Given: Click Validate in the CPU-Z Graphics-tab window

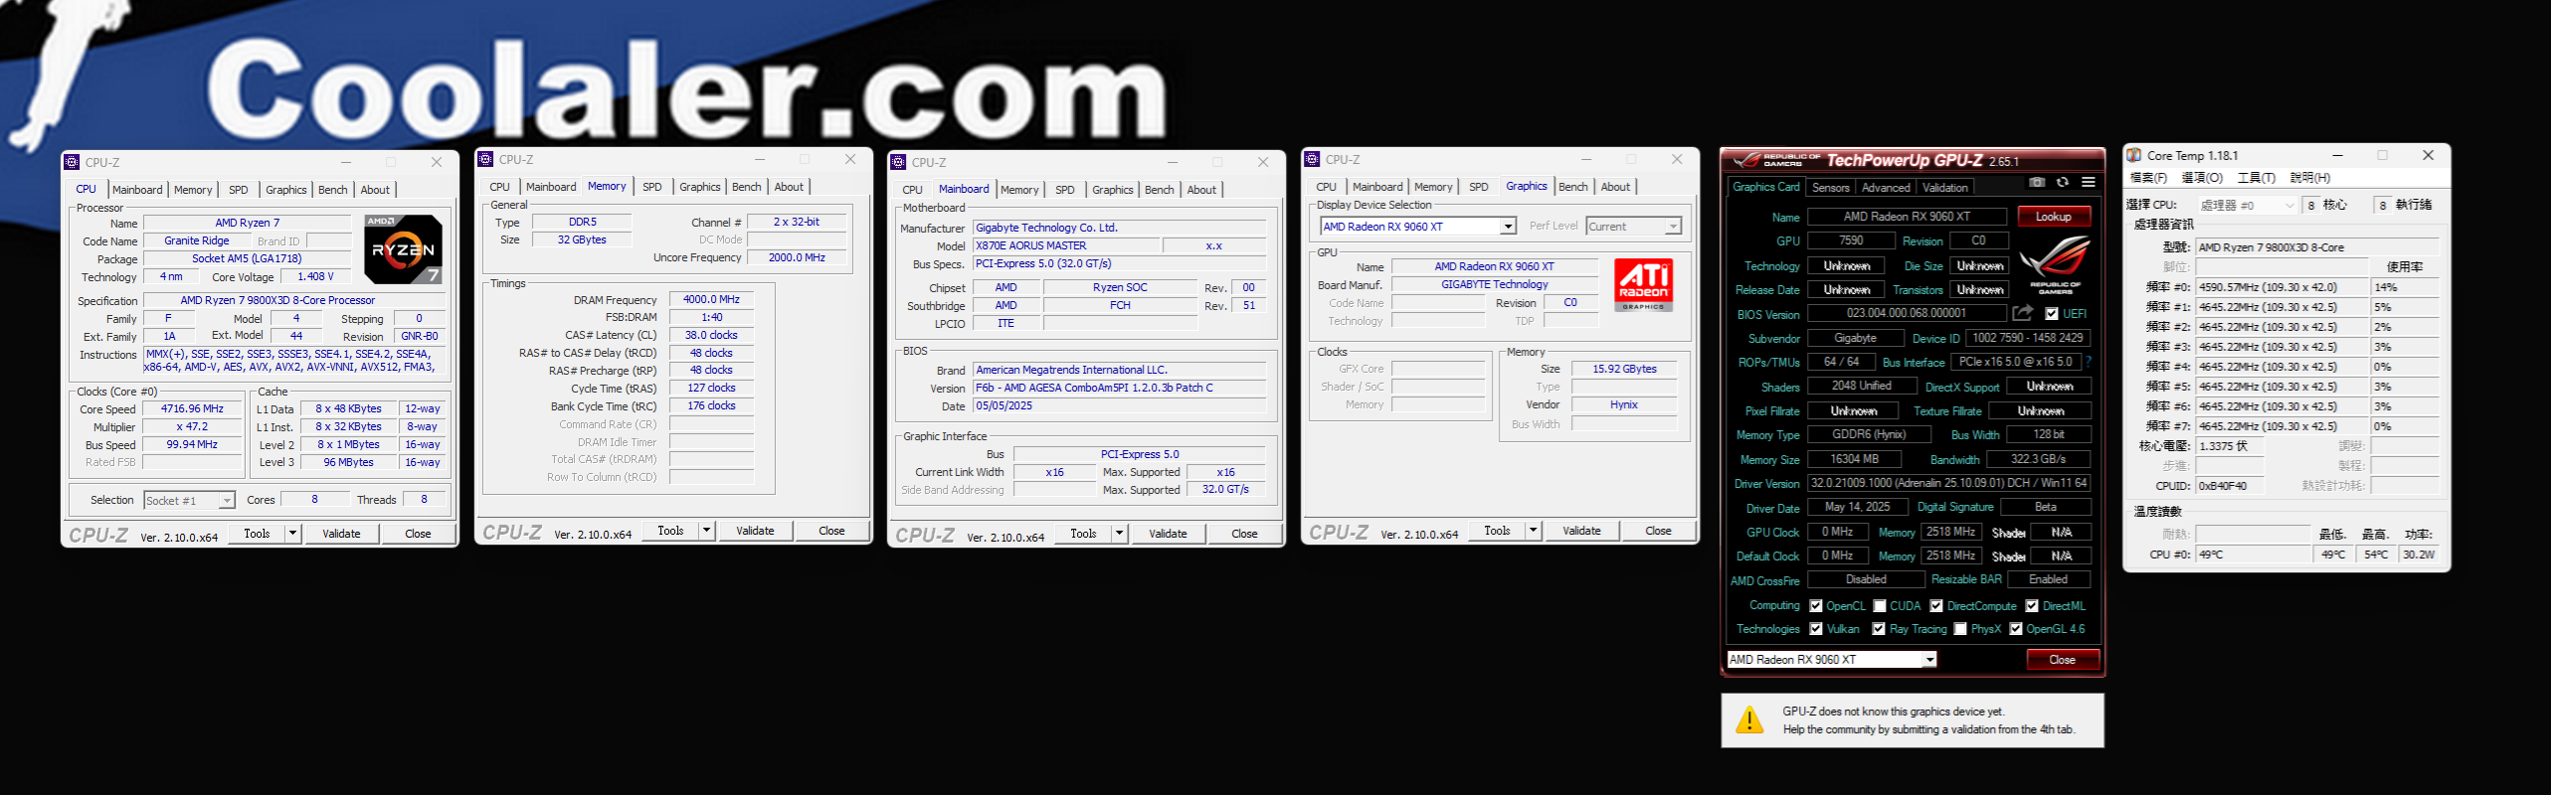Looking at the screenshot, I should 1581,531.
